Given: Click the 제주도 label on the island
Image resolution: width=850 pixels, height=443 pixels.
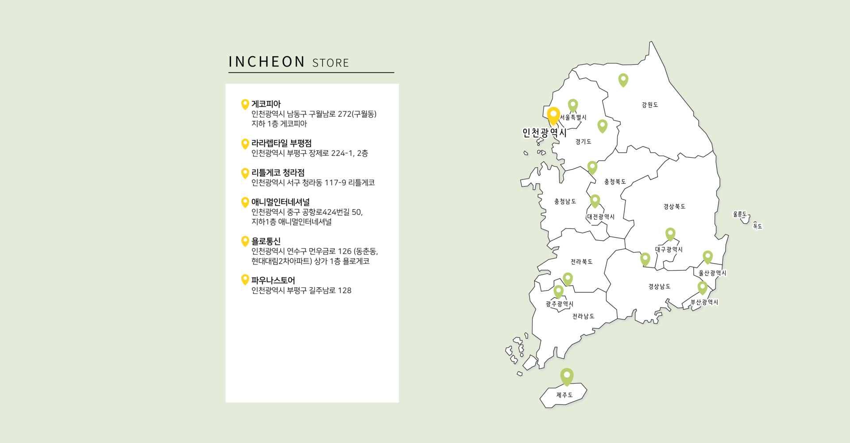Looking at the screenshot, I should (x=564, y=395).
